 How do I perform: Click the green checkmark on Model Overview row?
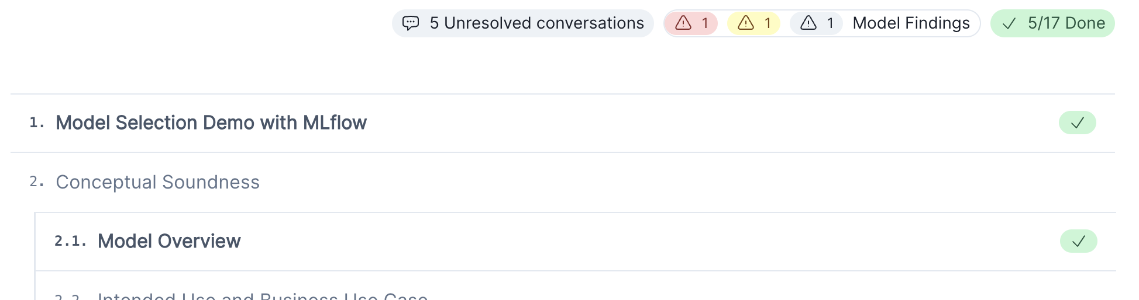(1078, 241)
